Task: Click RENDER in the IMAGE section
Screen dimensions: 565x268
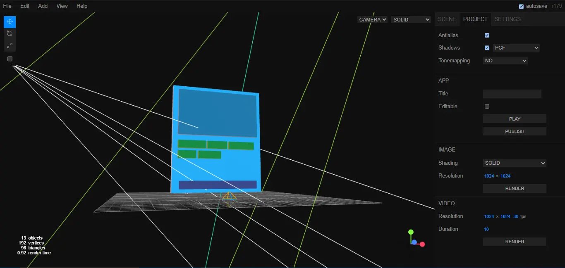Action: (515, 188)
